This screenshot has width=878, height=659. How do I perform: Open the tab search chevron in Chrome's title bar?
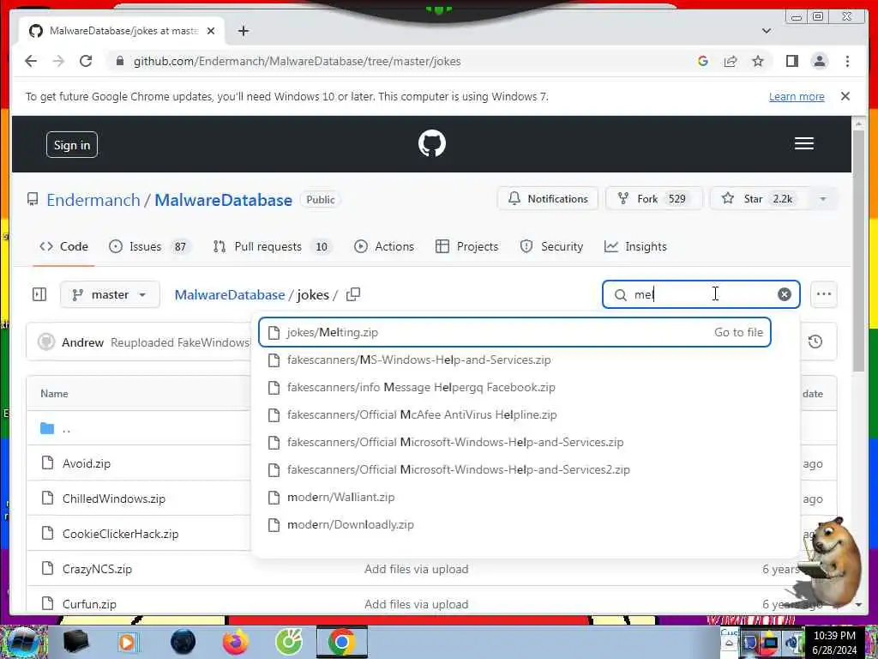click(766, 31)
